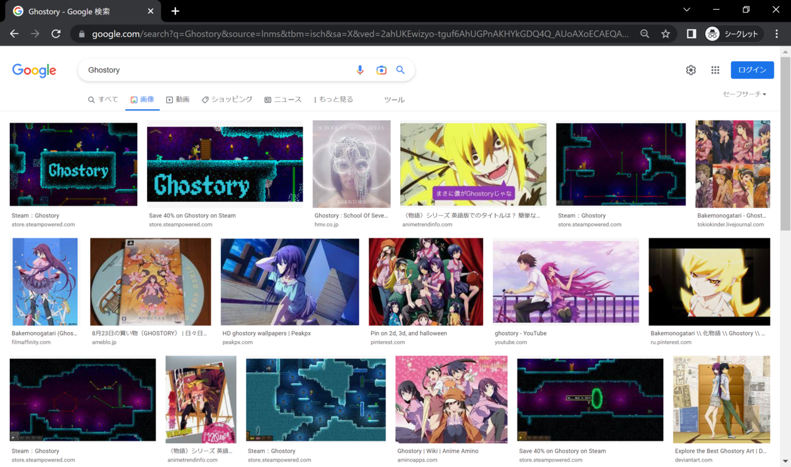791x467 pixels.
Task: Click aminoapps.com source text
Action: tap(417, 460)
